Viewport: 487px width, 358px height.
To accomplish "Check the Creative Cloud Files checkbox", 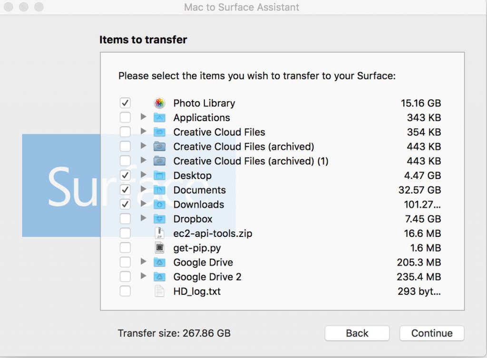I will click(125, 132).
